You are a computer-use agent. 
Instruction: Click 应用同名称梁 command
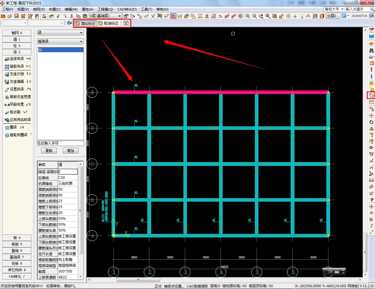[x=18, y=120]
